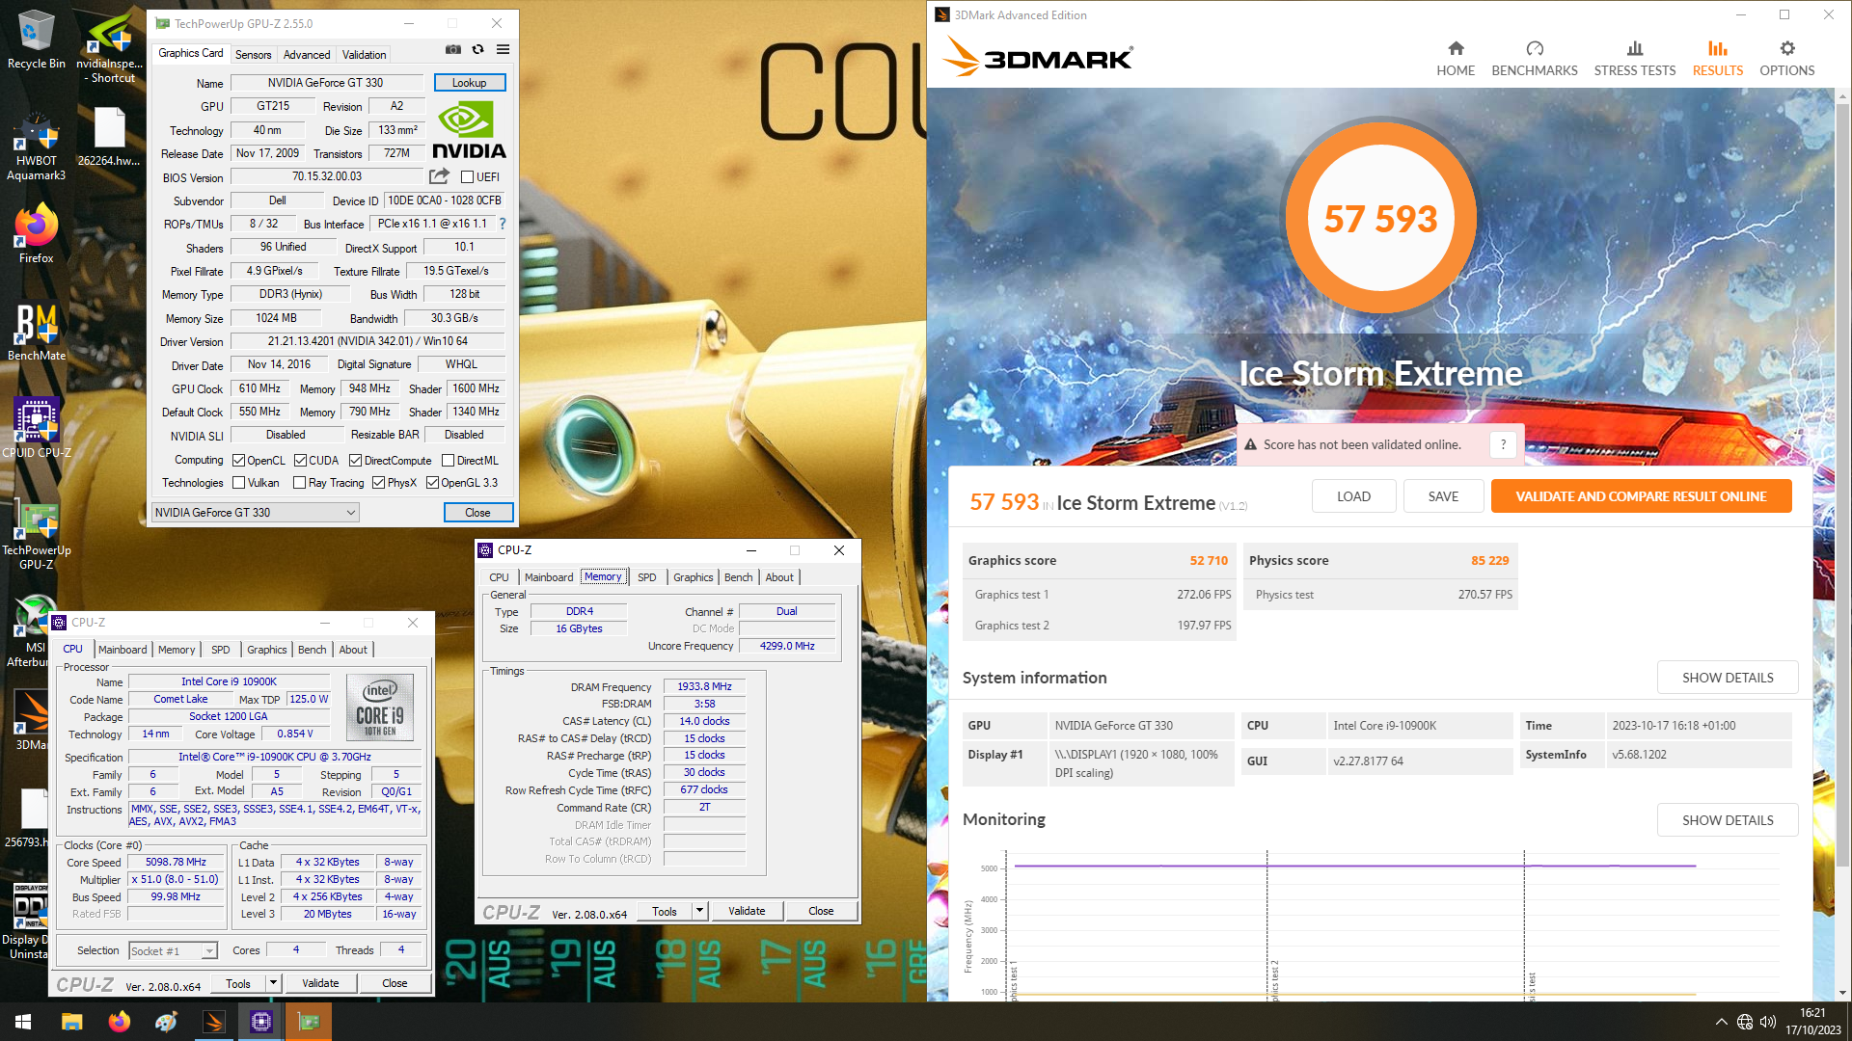Open 3DMark BENCHMARKS section
Image resolution: width=1852 pixels, height=1041 pixels.
point(1535,58)
